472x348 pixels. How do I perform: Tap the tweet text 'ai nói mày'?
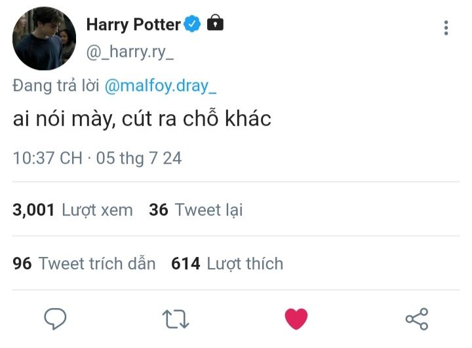64,119
